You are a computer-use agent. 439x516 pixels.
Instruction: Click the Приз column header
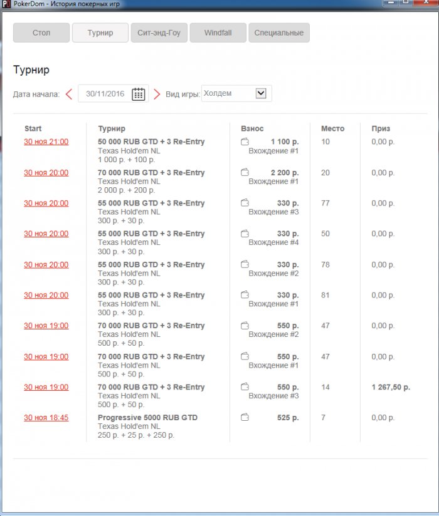[x=381, y=128]
